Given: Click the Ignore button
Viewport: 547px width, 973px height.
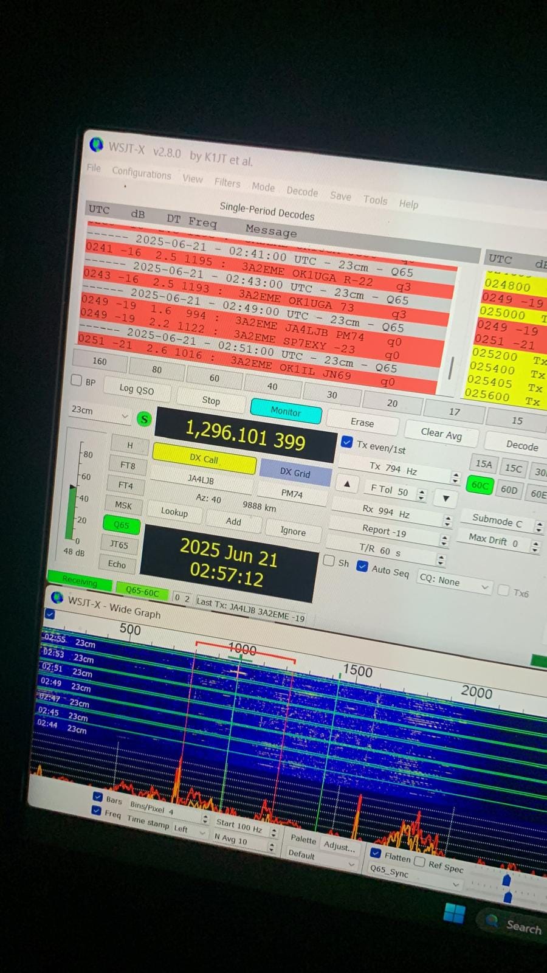Looking at the screenshot, I should click(x=293, y=531).
